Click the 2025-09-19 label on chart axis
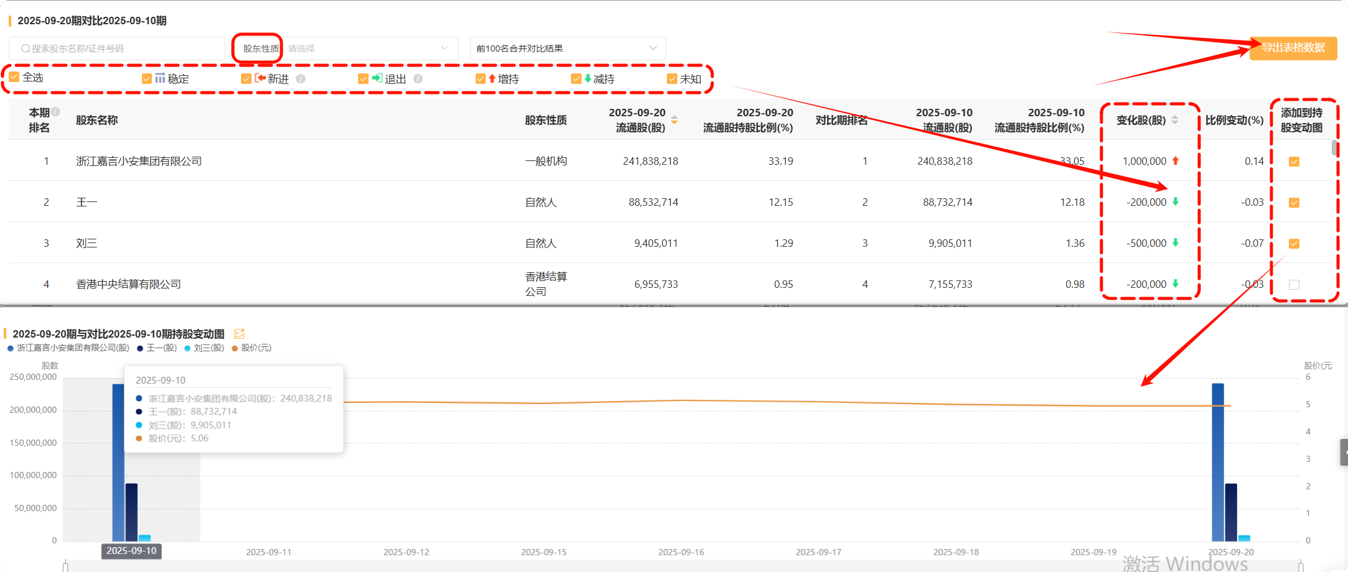 (1093, 552)
